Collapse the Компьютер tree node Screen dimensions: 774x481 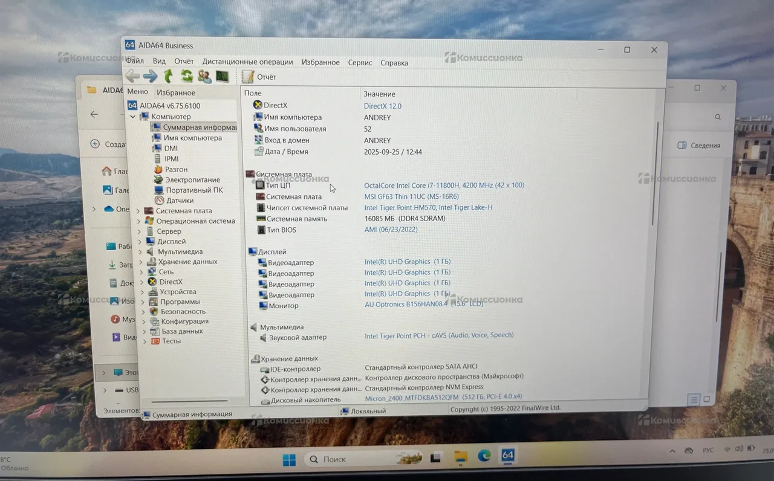133,117
